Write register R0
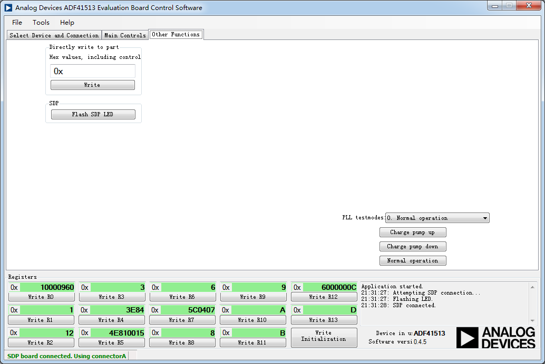Viewport: 545px width, 364px height. point(41,296)
